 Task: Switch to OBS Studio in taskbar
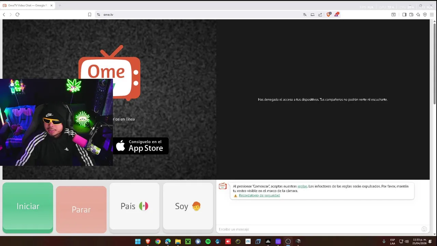[288, 242]
